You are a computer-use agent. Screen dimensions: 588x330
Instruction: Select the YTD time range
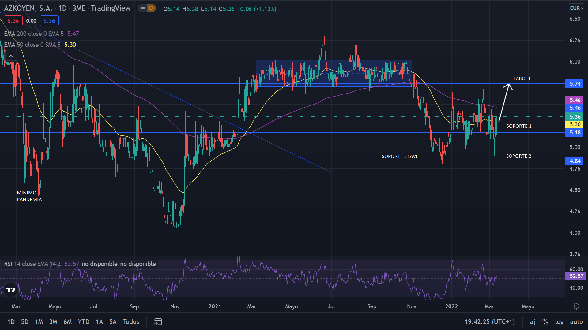(x=83, y=321)
